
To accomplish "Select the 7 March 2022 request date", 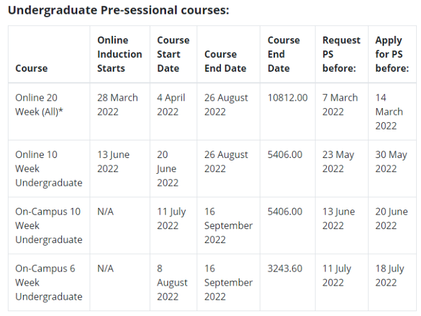I will [340, 105].
